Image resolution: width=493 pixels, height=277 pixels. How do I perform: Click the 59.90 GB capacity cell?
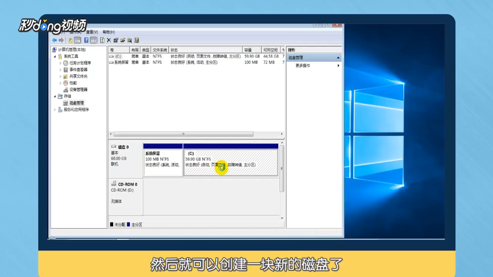pyautogui.click(x=252, y=56)
